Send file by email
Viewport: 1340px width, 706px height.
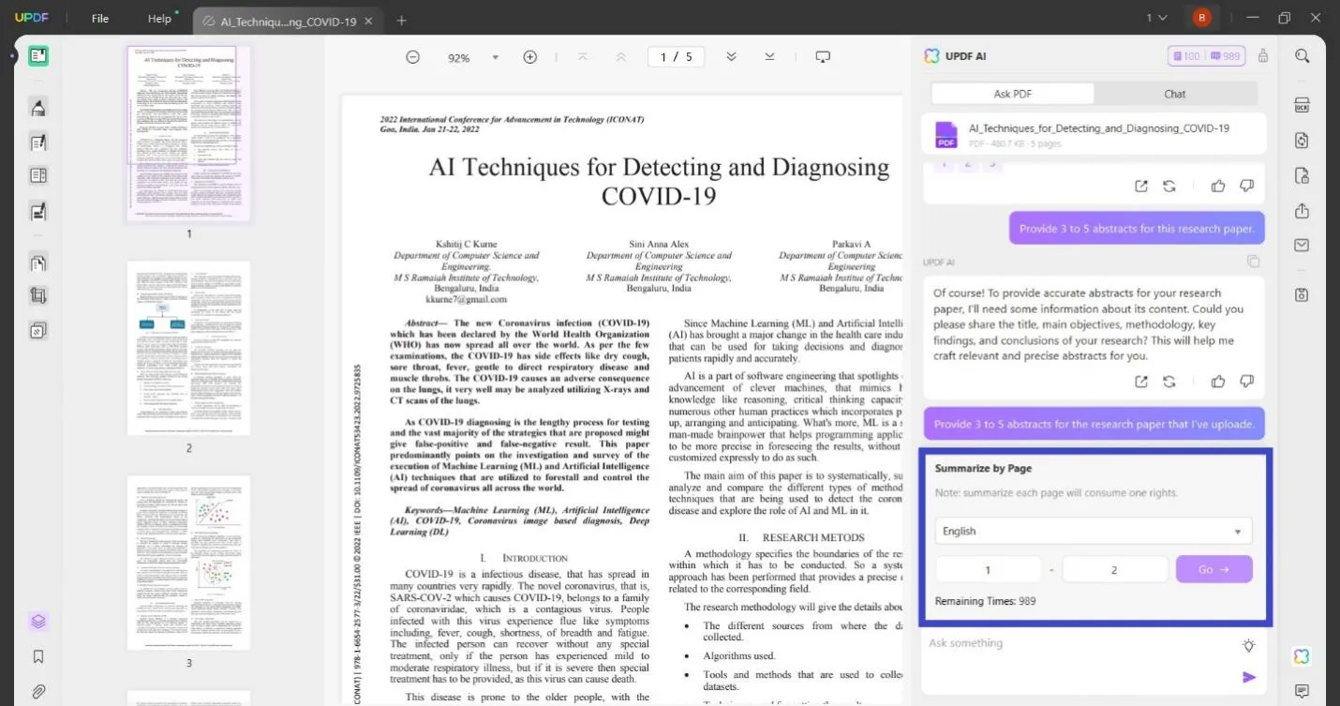tap(1302, 246)
